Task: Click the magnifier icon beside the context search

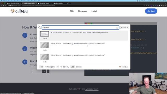Action: click(39, 28)
